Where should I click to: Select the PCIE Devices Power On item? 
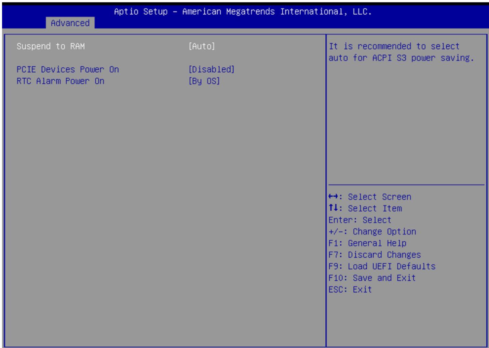[x=68, y=69]
